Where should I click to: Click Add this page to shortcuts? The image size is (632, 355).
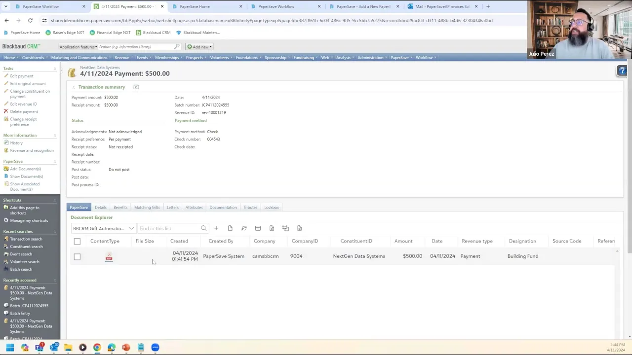point(25,211)
